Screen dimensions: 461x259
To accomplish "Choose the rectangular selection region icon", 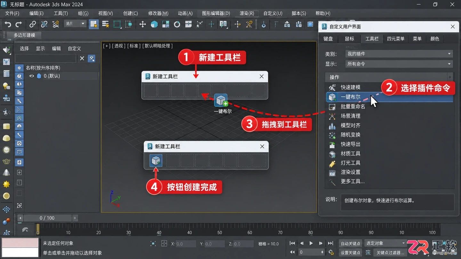I will coord(117,24).
